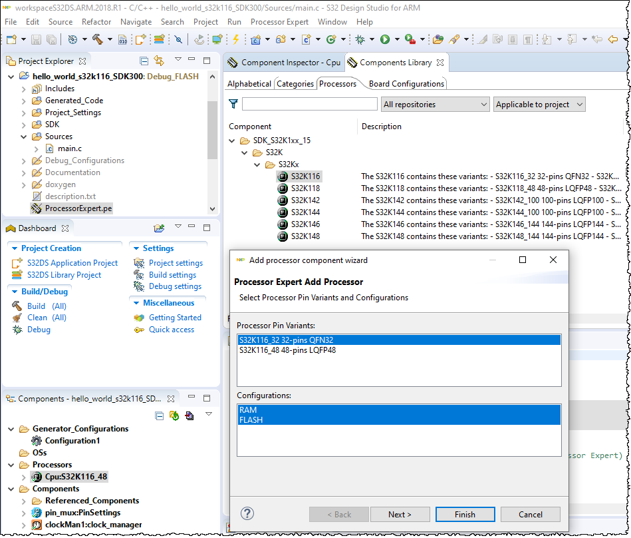Select the S32K148 processor chip icon
Screen dimensions: 631x538
[x=283, y=236]
